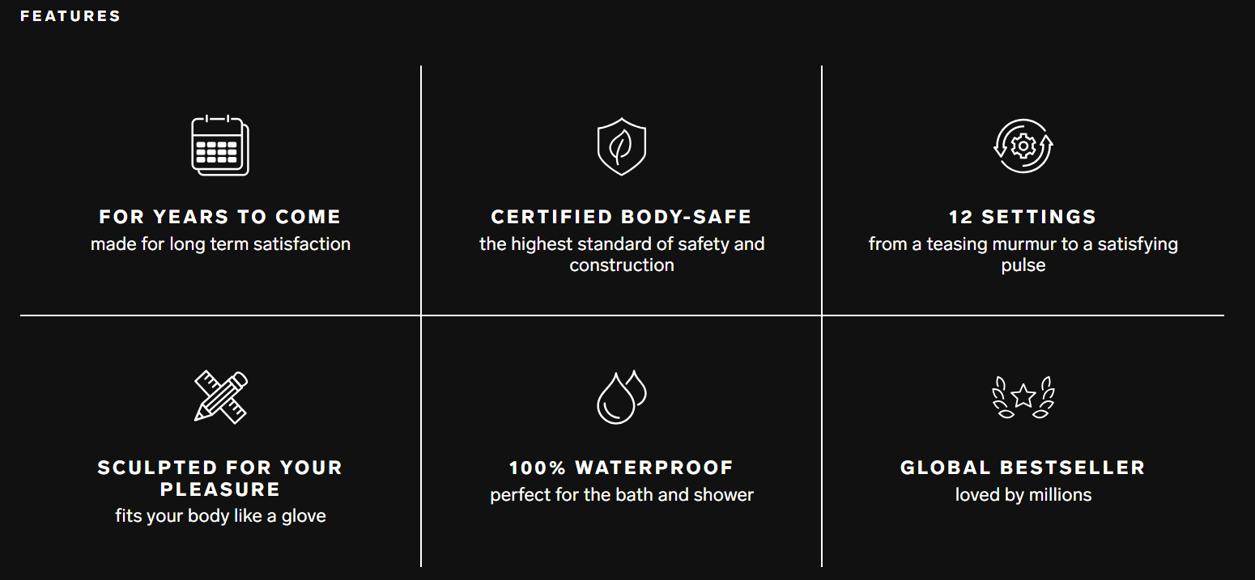Click 'loved by millions' text
Screen dimensions: 1255x580
point(1023,494)
